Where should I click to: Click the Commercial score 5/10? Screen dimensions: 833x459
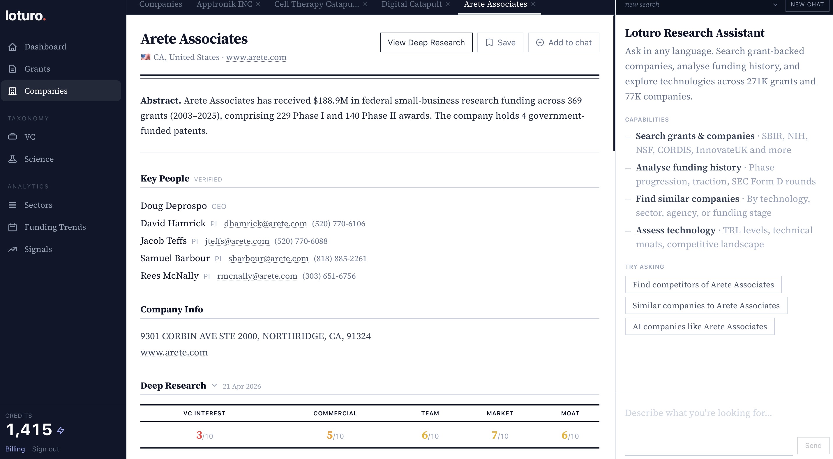[x=335, y=435]
